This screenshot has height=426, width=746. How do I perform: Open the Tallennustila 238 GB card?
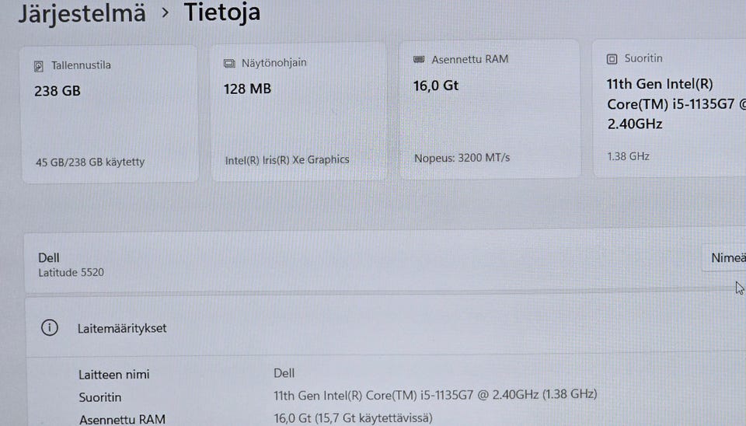(110, 113)
